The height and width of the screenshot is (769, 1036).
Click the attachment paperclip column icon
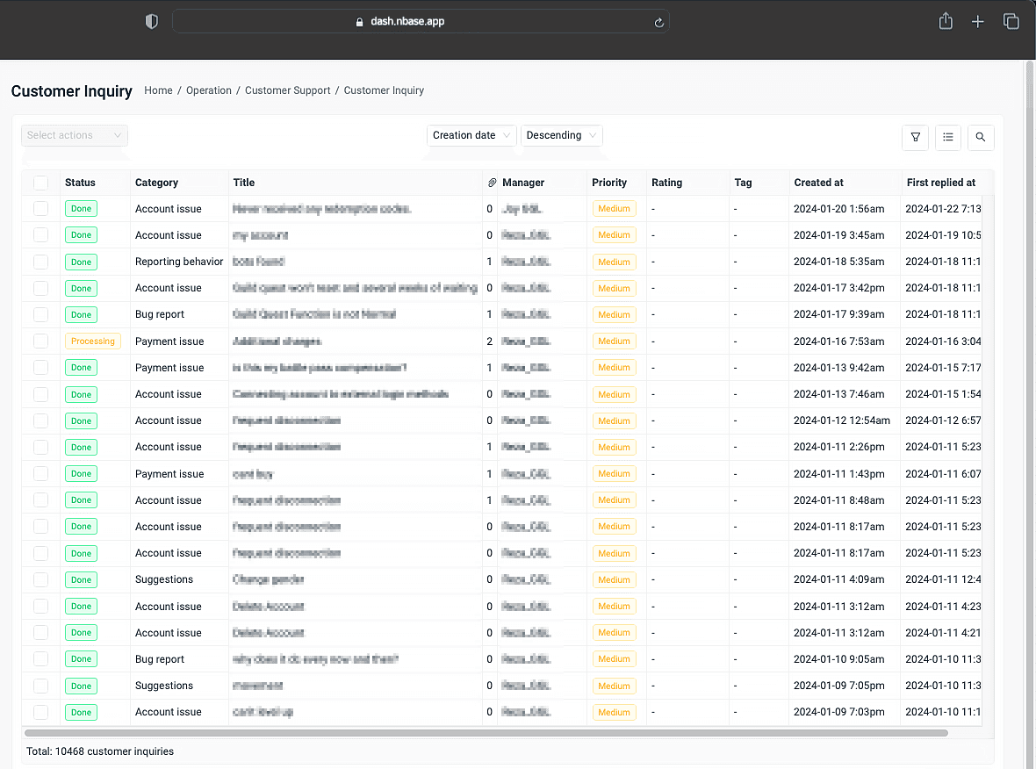click(492, 183)
